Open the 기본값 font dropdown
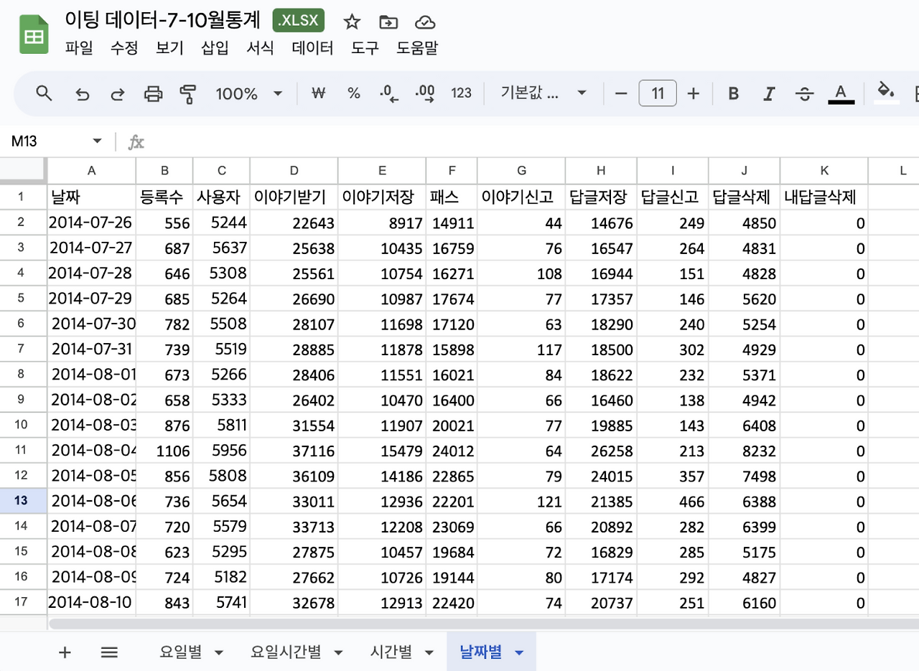This screenshot has height=671, width=919. coord(544,93)
